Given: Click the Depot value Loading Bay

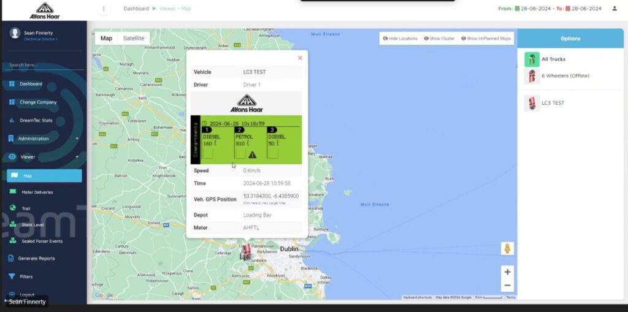Looking at the screenshot, I should [x=257, y=215].
